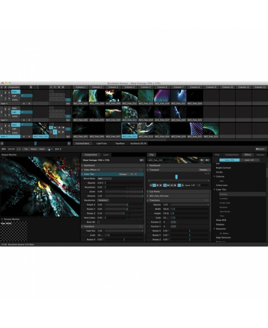Open Blend Mode Add dropdown

pyautogui.click(x=104, y=178)
